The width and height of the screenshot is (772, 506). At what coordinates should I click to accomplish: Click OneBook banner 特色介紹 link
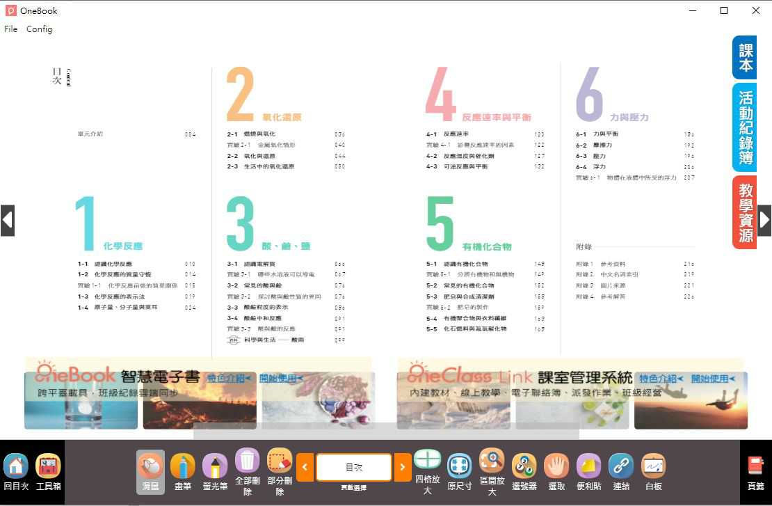click(230, 379)
